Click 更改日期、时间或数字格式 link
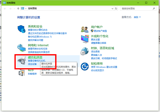 [x=104, y=58]
